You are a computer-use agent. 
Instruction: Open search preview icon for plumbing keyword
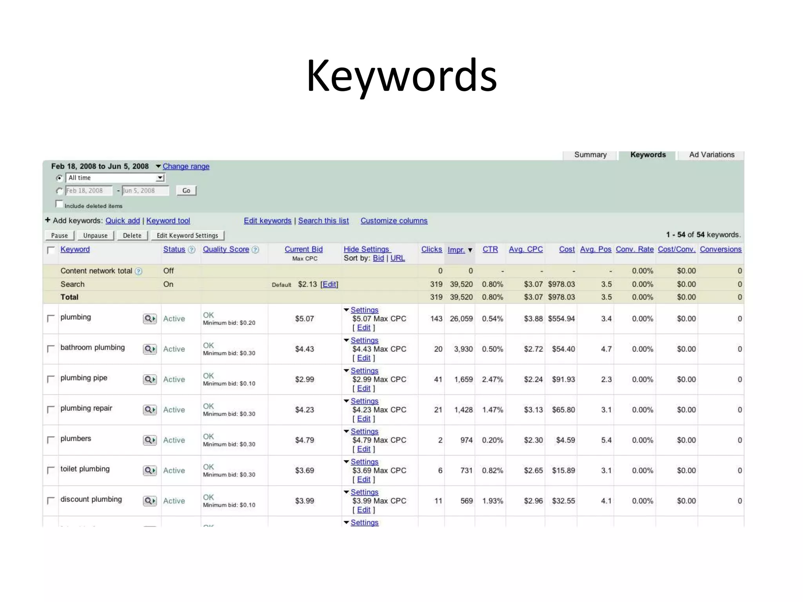pos(150,319)
